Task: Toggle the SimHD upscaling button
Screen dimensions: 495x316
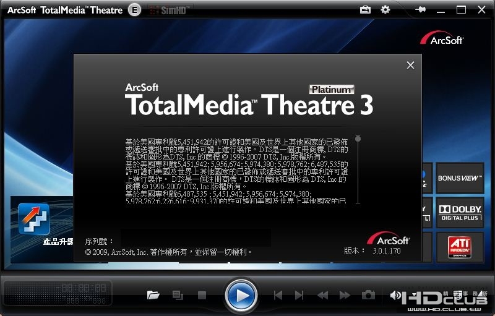Action: tap(169, 11)
